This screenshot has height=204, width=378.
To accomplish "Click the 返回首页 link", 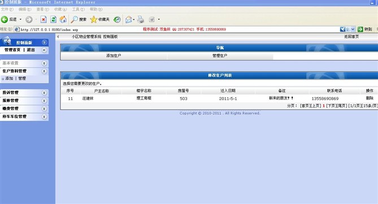I will [351, 37].
